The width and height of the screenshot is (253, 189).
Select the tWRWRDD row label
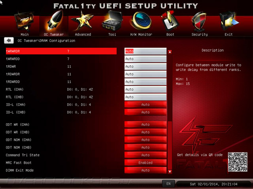click(x=13, y=59)
